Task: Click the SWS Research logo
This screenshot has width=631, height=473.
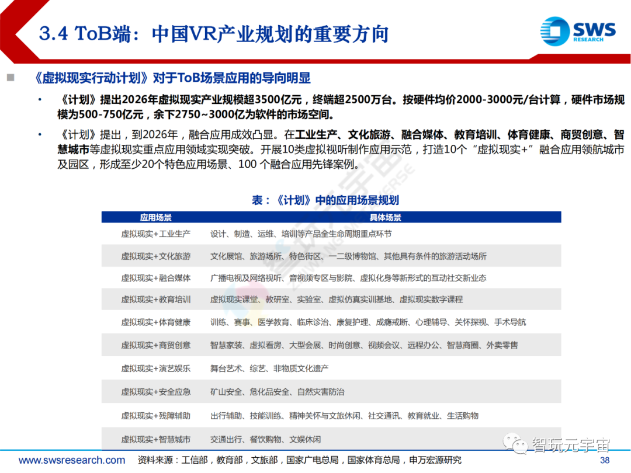Action: coord(578,31)
